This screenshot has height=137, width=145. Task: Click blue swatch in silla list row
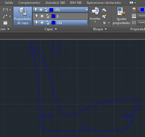click(53, 23)
